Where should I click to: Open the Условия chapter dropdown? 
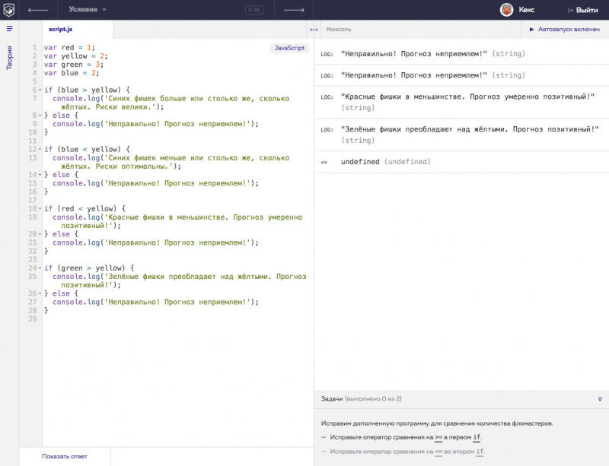[87, 10]
